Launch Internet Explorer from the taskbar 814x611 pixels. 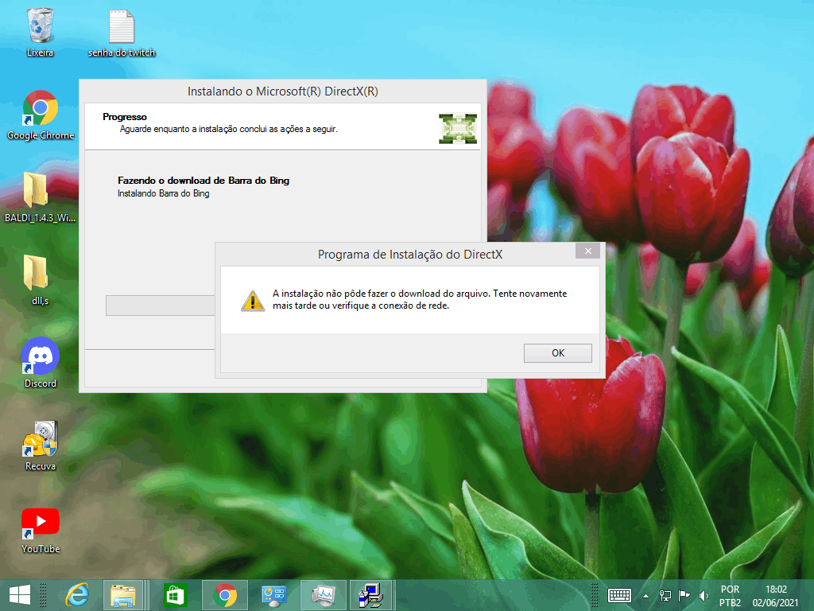coord(77,595)
